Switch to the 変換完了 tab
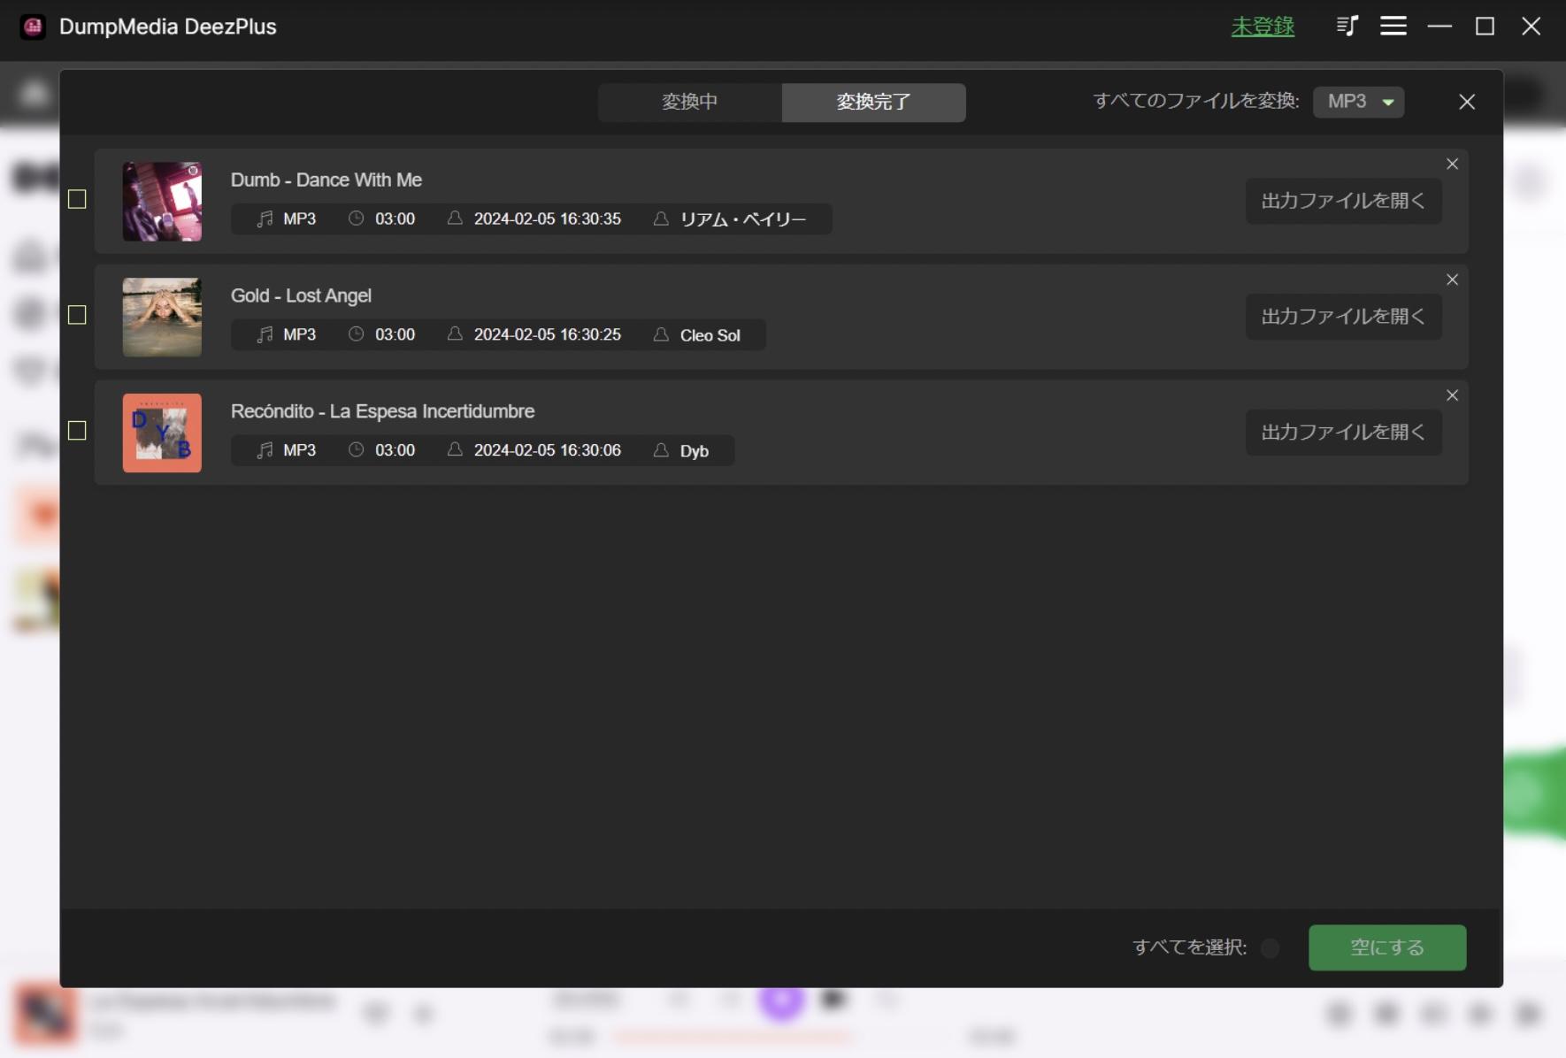 [x=874, y=102]
